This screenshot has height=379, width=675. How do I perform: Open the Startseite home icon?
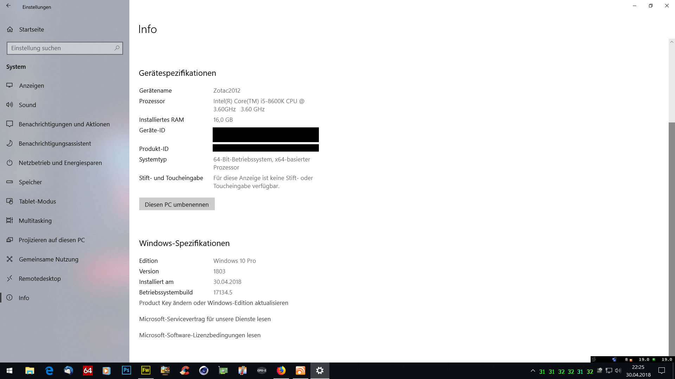coord(10,29)
